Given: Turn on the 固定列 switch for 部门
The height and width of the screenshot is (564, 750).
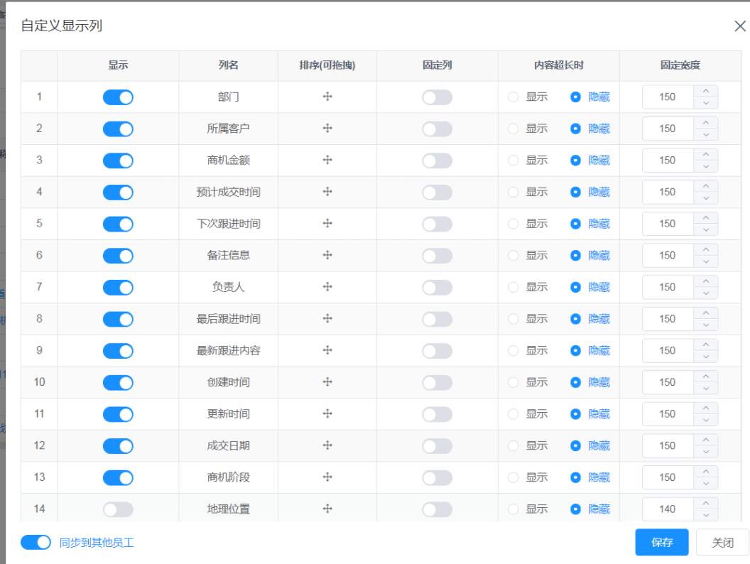Looking at the screenshot, I should [x=437, y=97].
